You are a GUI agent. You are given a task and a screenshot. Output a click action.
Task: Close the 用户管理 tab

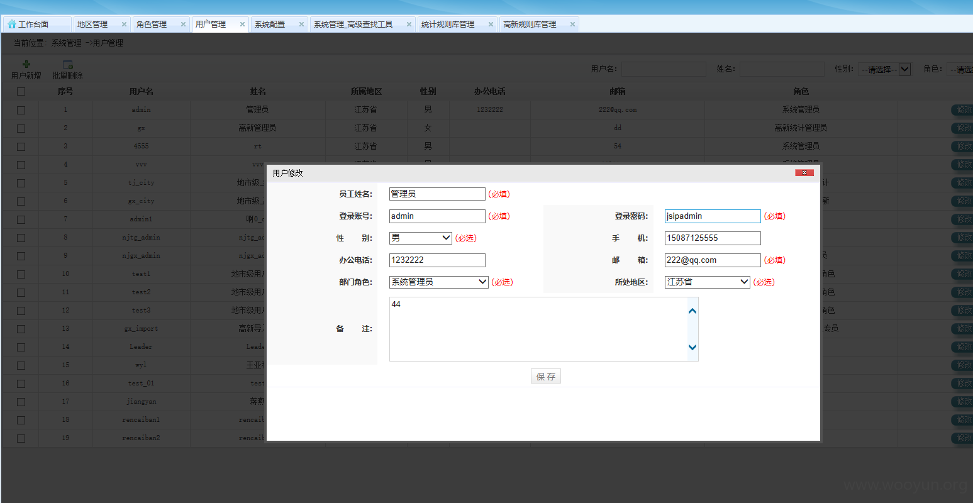(x=242, y=25)
